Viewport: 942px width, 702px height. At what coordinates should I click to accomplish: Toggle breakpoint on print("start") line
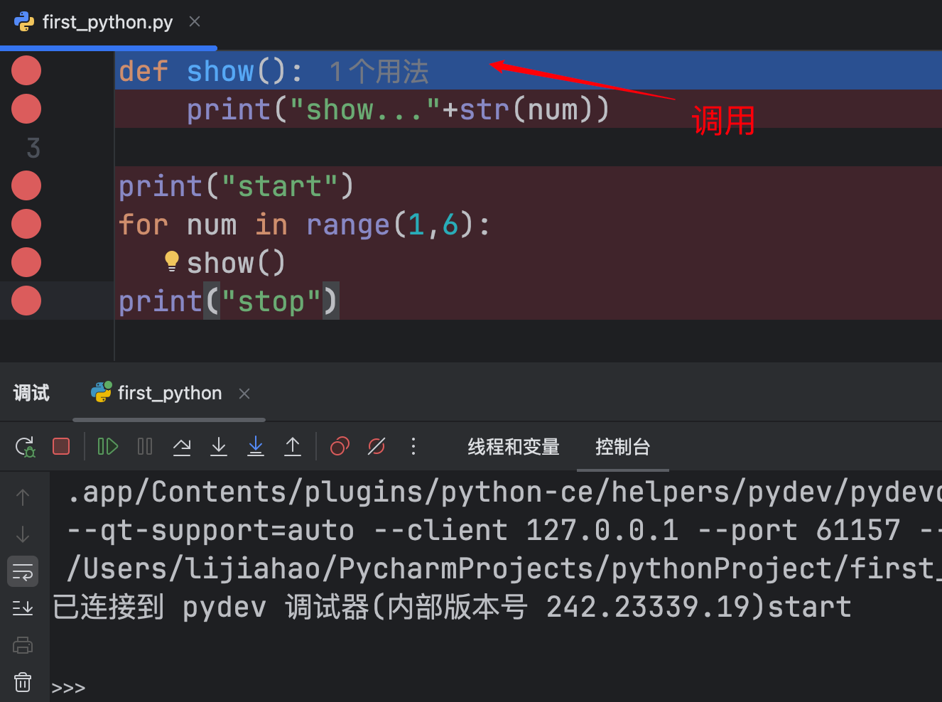[x=26, y=185]
